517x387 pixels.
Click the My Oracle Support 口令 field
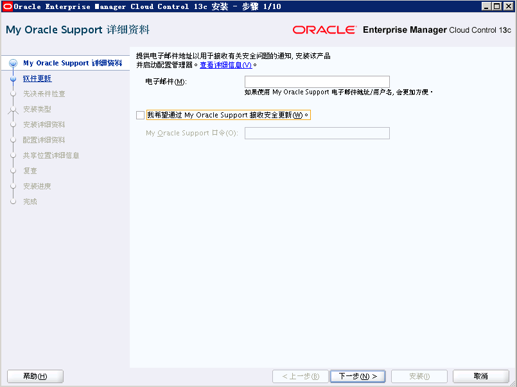click(317, 133)
